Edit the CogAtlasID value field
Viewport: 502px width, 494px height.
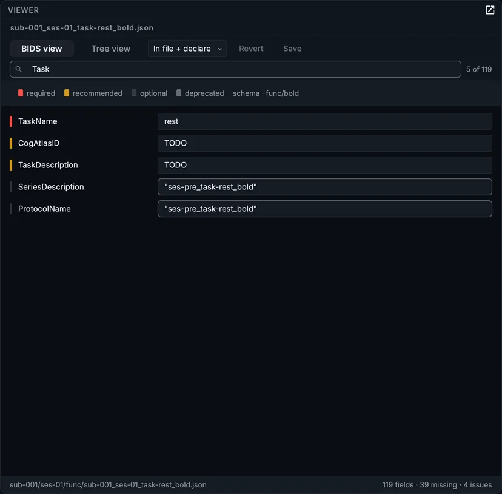[324, 143]
